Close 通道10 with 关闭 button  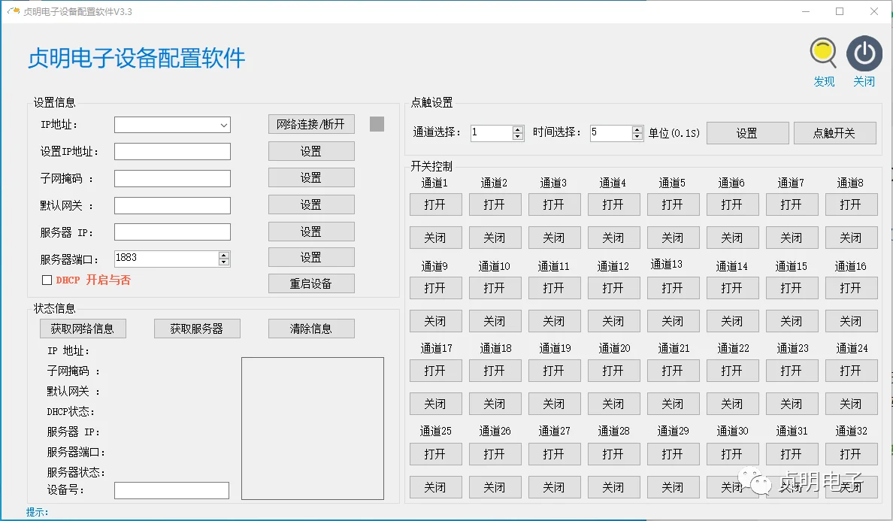tap(495, 321)
